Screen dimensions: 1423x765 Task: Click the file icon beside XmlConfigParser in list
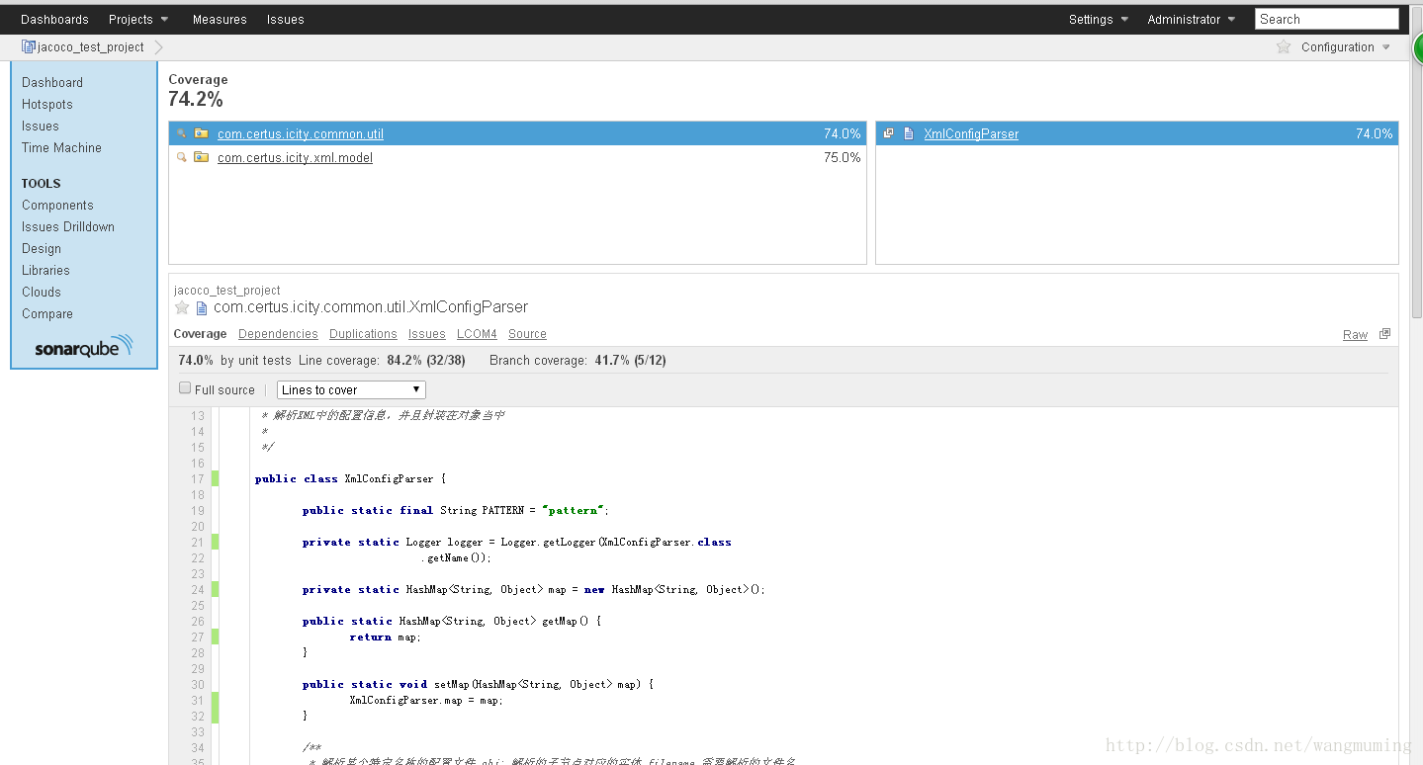coord(909,133)
